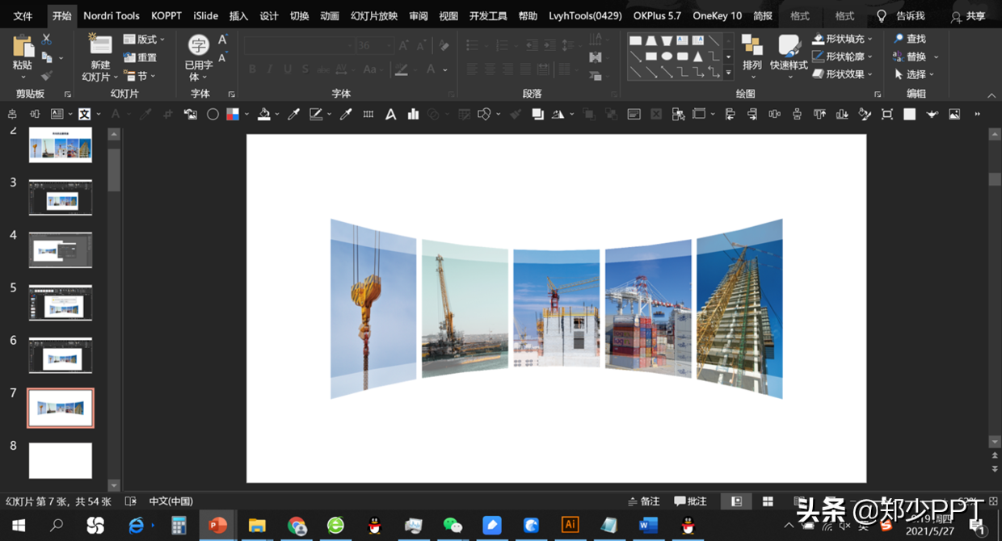
Task: Click the 查找 find button
Action: (910, 39)
